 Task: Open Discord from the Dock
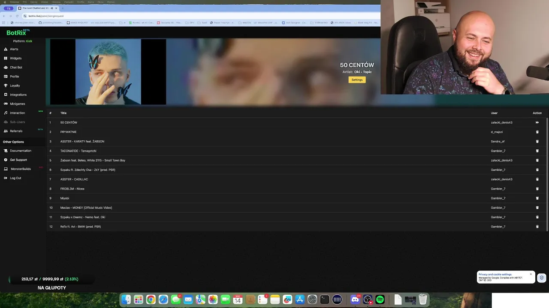(355, 300)
